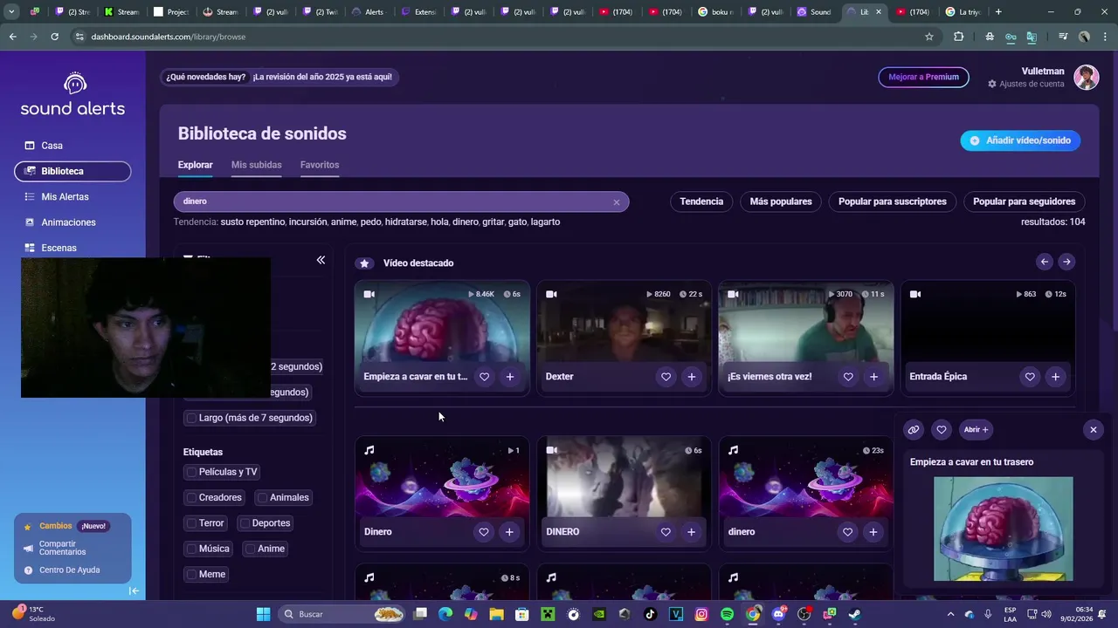Filter by 'Tendencia'
The width and height of the screenshot is (1118, 628).
701,201
